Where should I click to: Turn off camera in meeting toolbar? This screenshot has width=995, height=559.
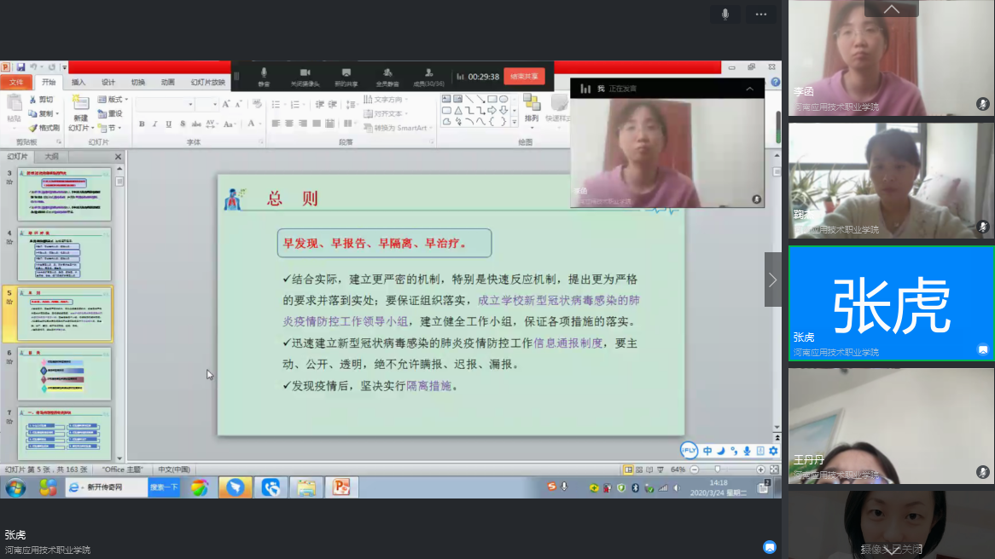[305, 76]
